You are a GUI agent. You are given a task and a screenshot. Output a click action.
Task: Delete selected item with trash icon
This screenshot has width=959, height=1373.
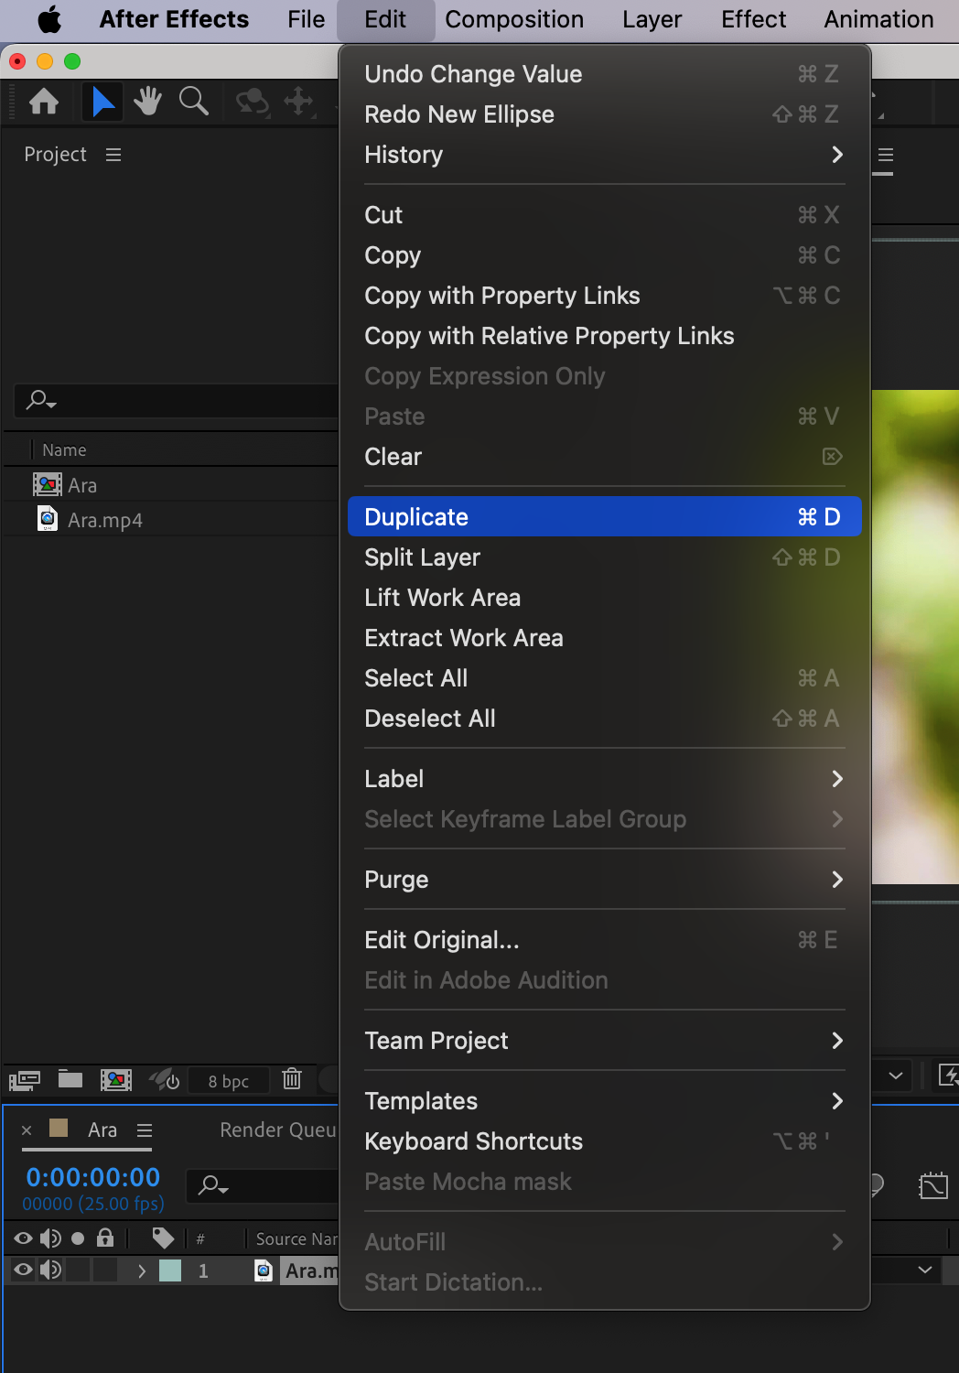292,1080
